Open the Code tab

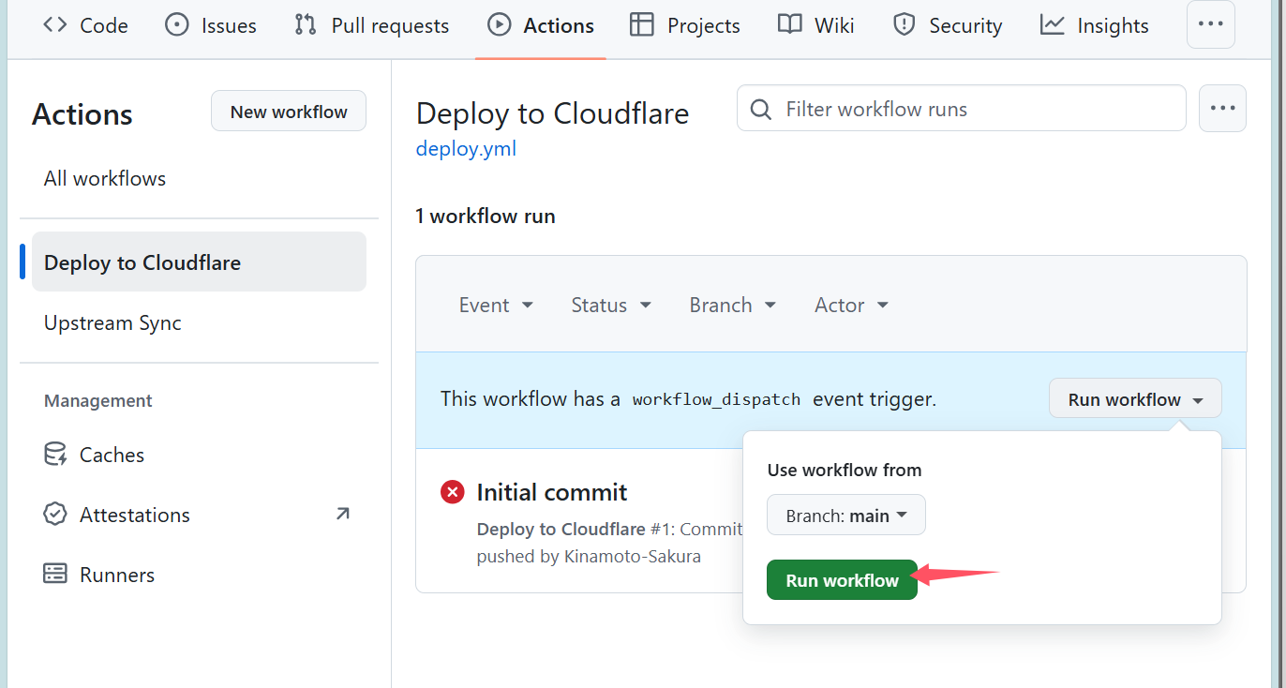coord(85,25)
